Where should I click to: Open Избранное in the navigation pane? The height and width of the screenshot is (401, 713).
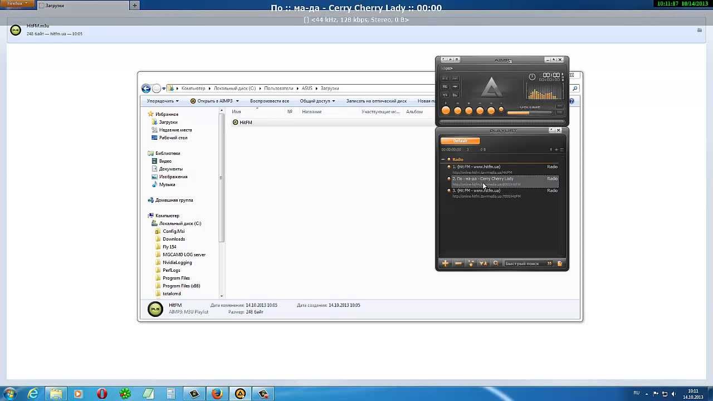(x=167, y=114)
